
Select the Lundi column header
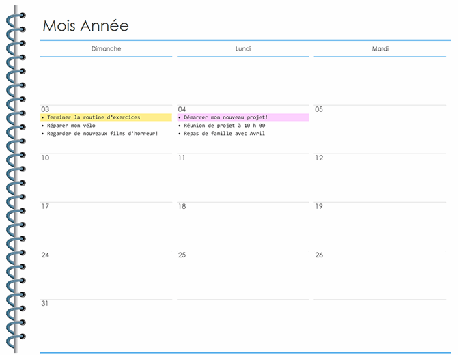(x=242, y=48)
